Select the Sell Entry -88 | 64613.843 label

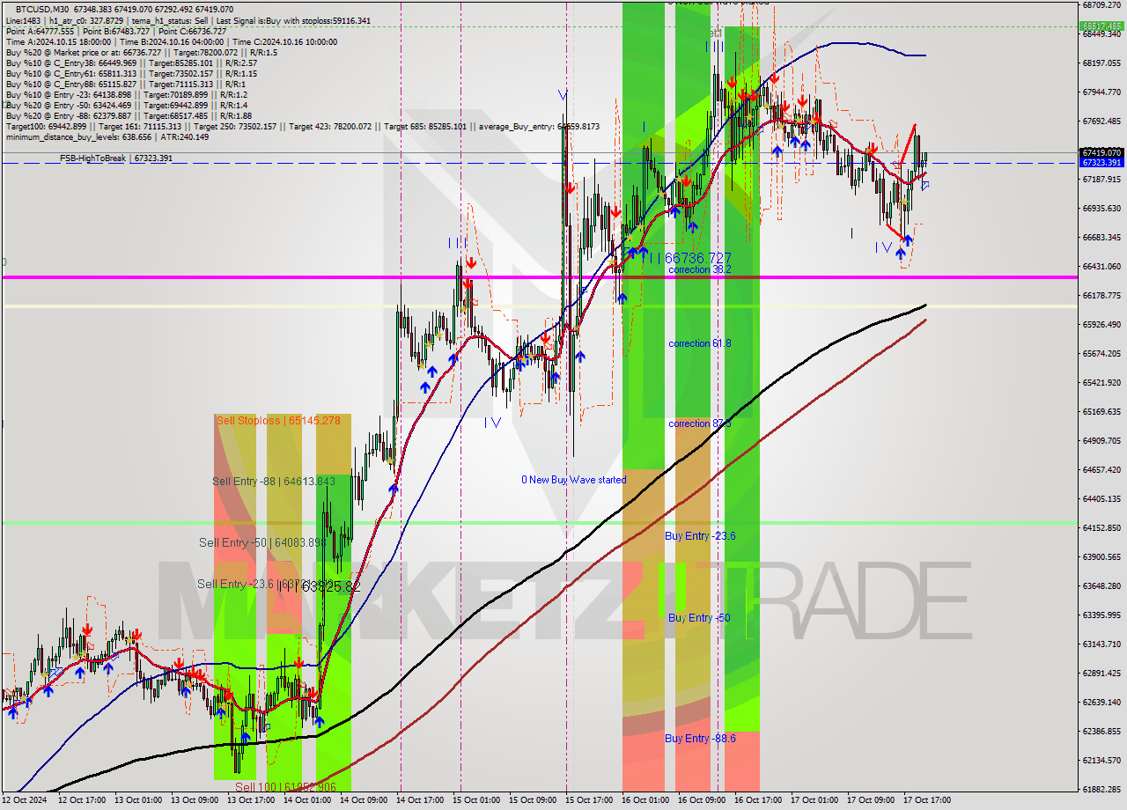pyautogui.click(x=274, y=482)
